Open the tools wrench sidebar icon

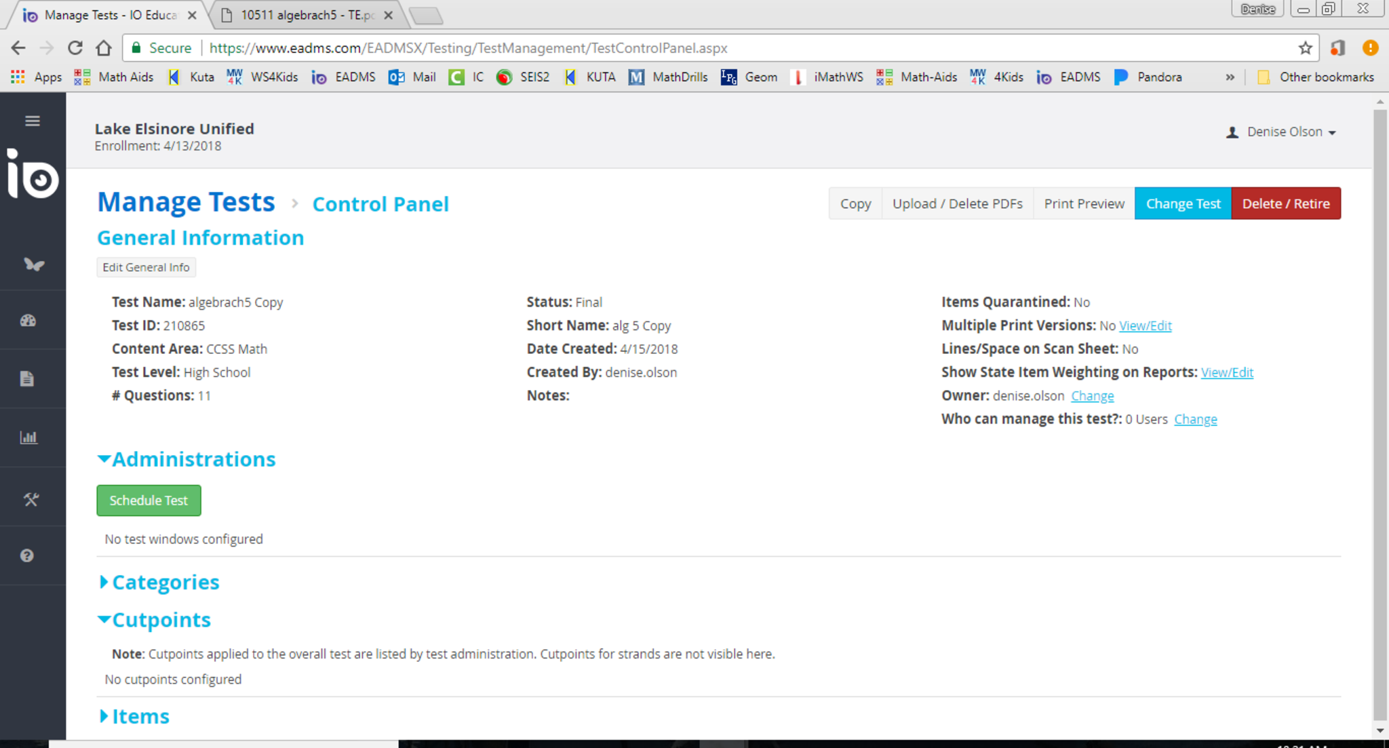click(31, 500)
